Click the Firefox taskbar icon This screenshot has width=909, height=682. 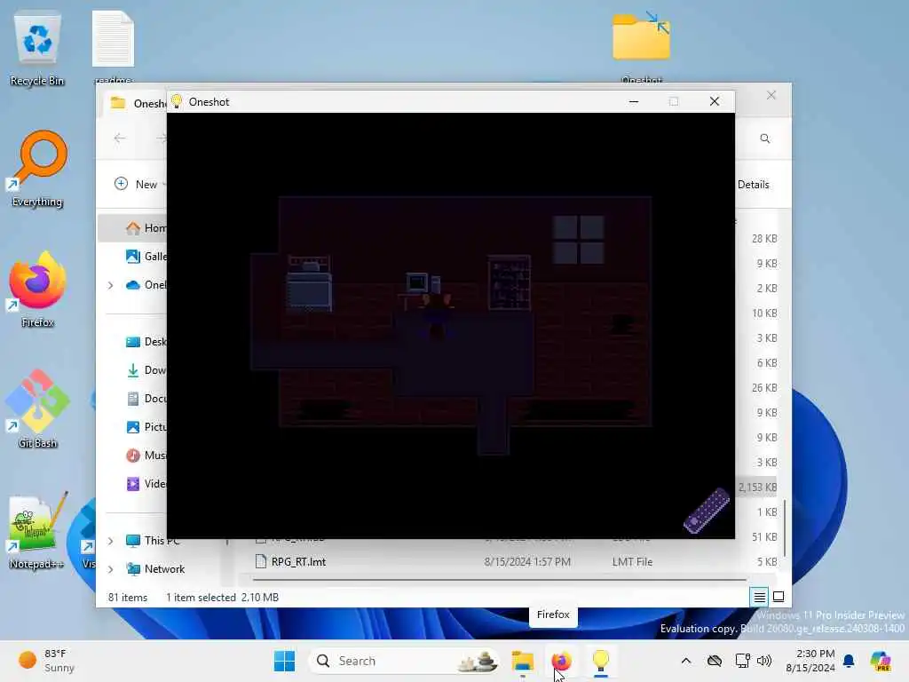click(561, 661)
